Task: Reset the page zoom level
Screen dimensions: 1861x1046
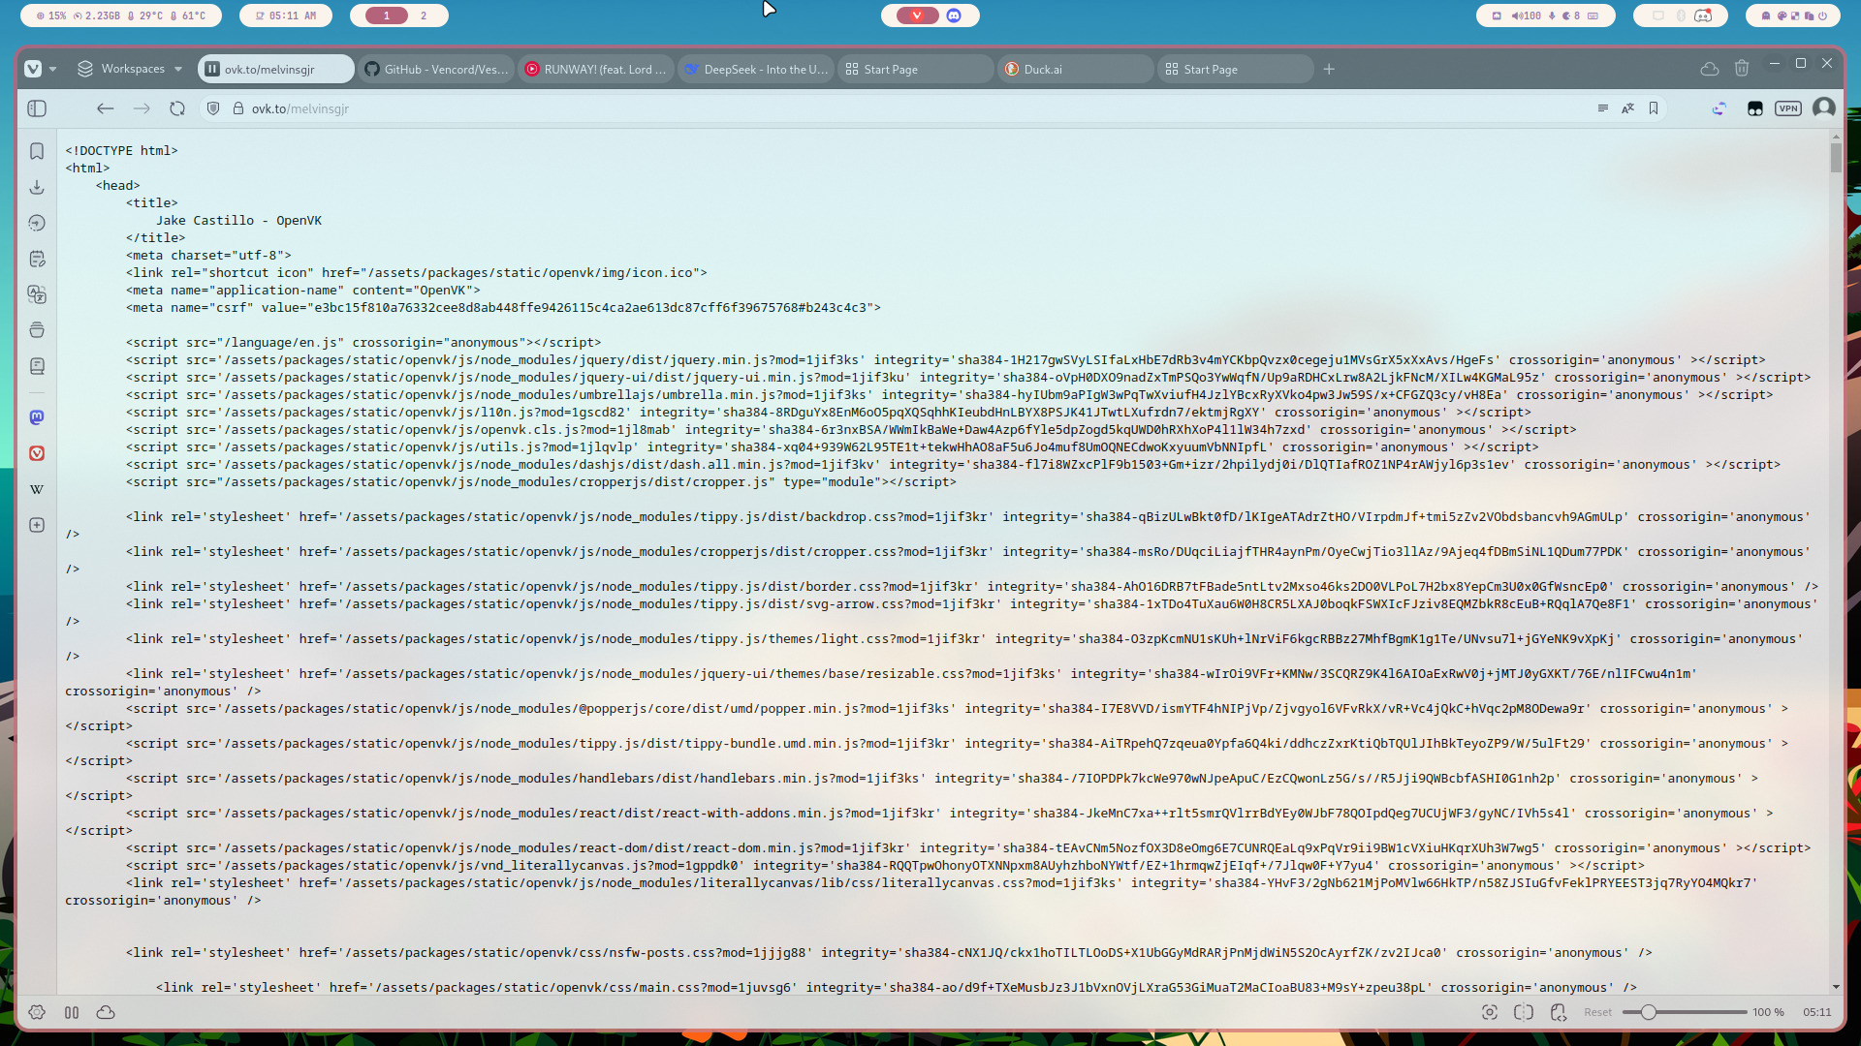Action: click(1597, 1012)
